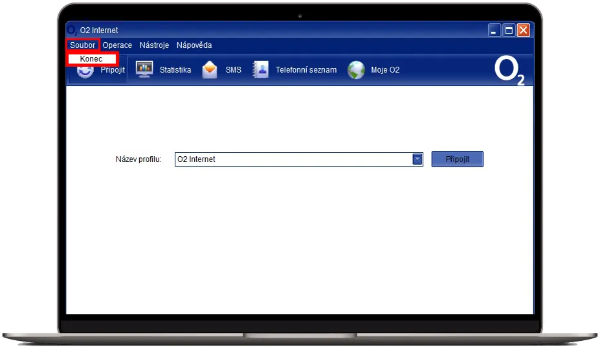Click the Připojit connection icon in the toolbar
600x348 pixels.
85,71
